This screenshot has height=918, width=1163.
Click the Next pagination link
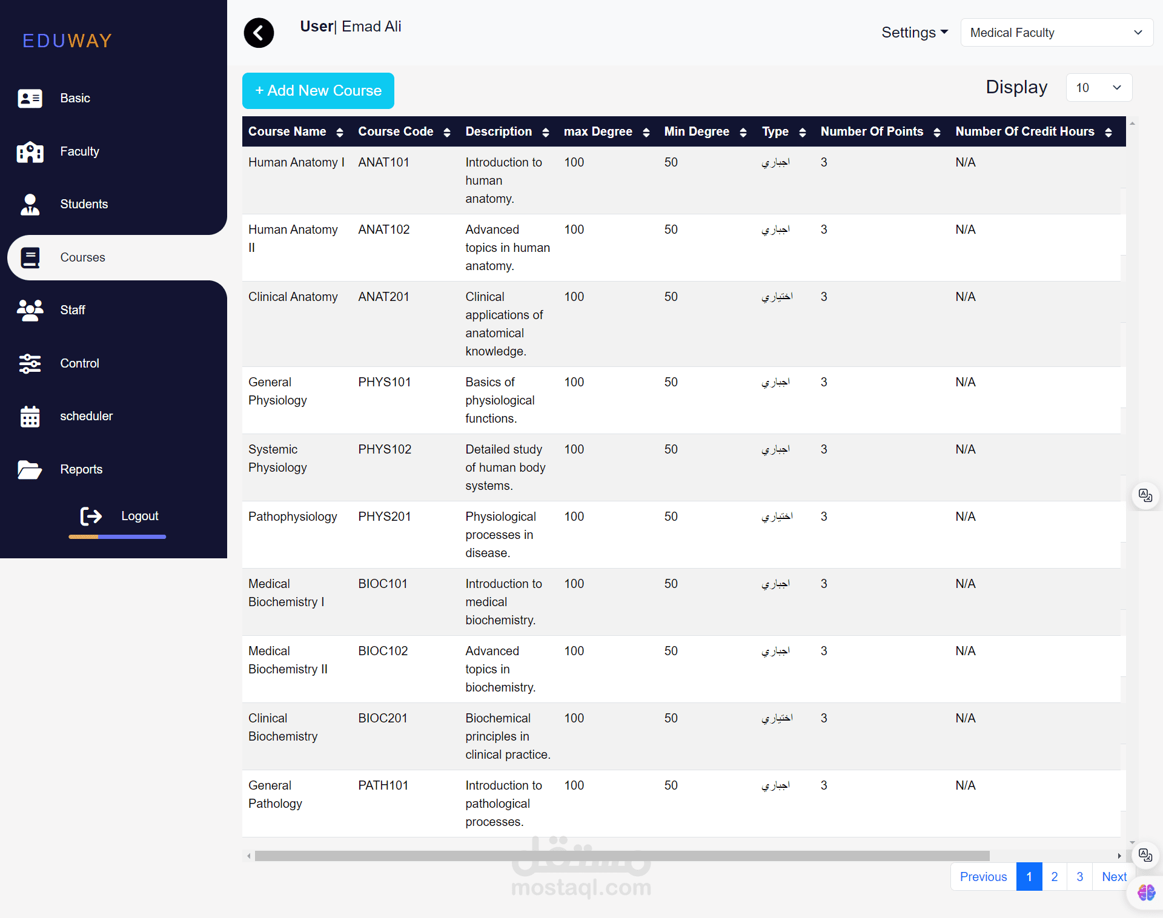click(x=1113, y=877)
